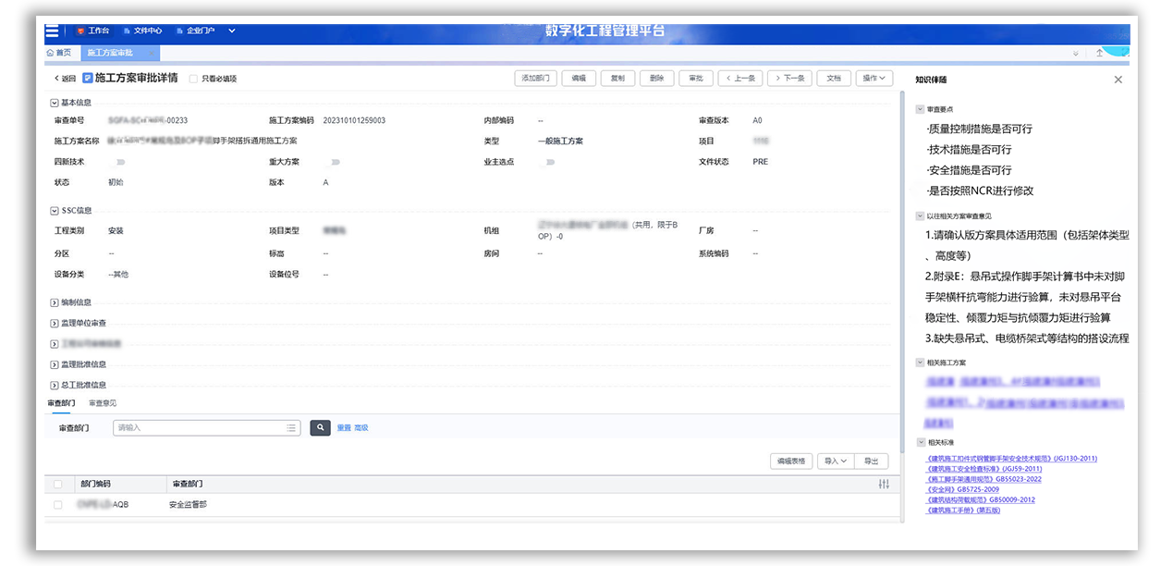Close the 知识伴随 side panel
Image resolution: width=1173 pixels, height=566 pixels.
[1118, 80]
